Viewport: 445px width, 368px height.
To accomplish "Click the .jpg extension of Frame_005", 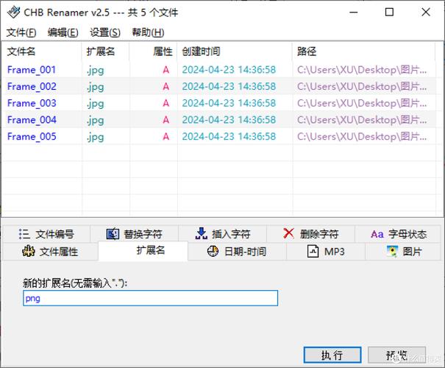I will tap(96, 137).
